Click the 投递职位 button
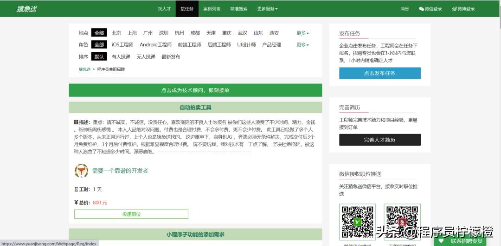 (131, 214)
